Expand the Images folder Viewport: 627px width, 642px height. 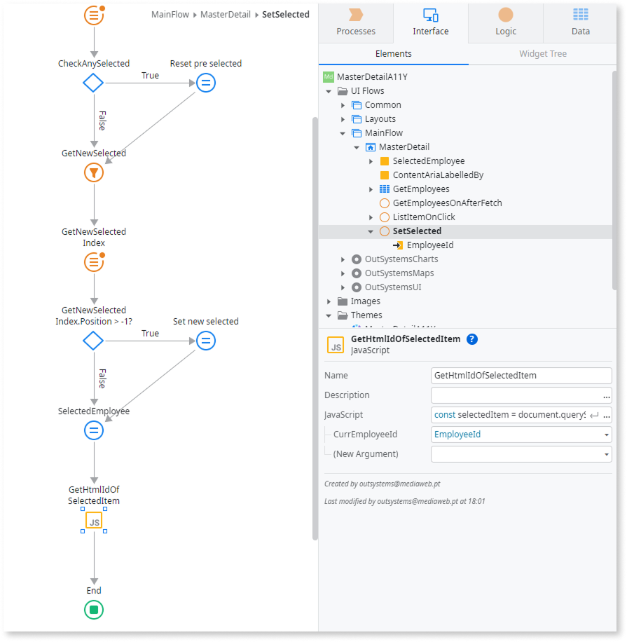click(329, 301)
